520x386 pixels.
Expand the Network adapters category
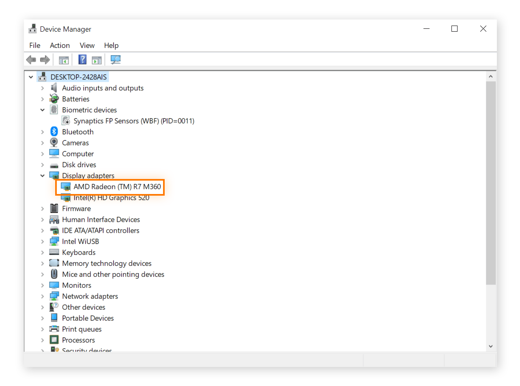pyautogui.click(x=43, y=296)
